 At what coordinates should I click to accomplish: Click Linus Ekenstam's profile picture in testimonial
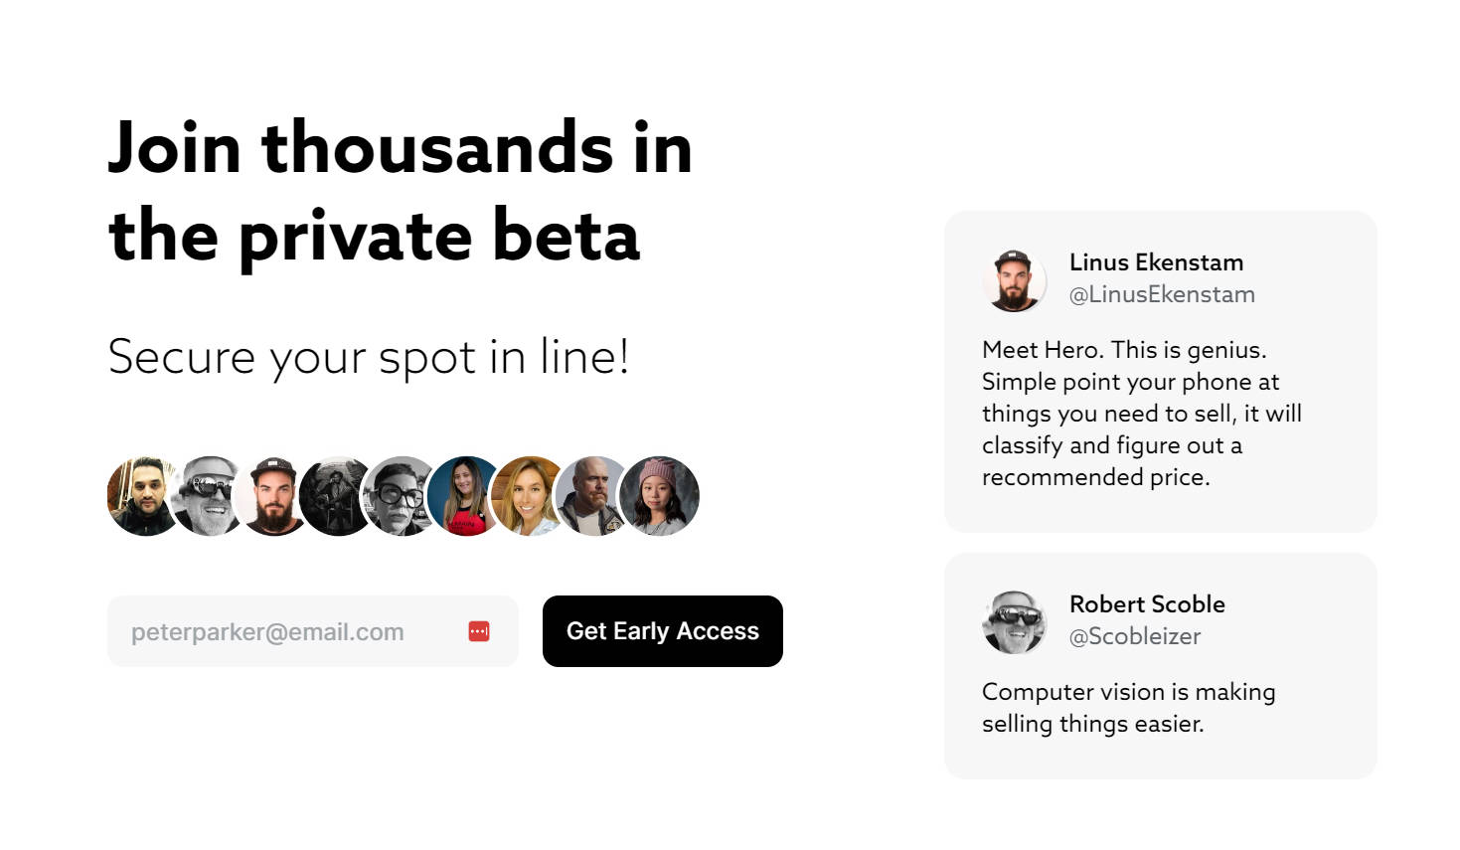coord(1014,280)
